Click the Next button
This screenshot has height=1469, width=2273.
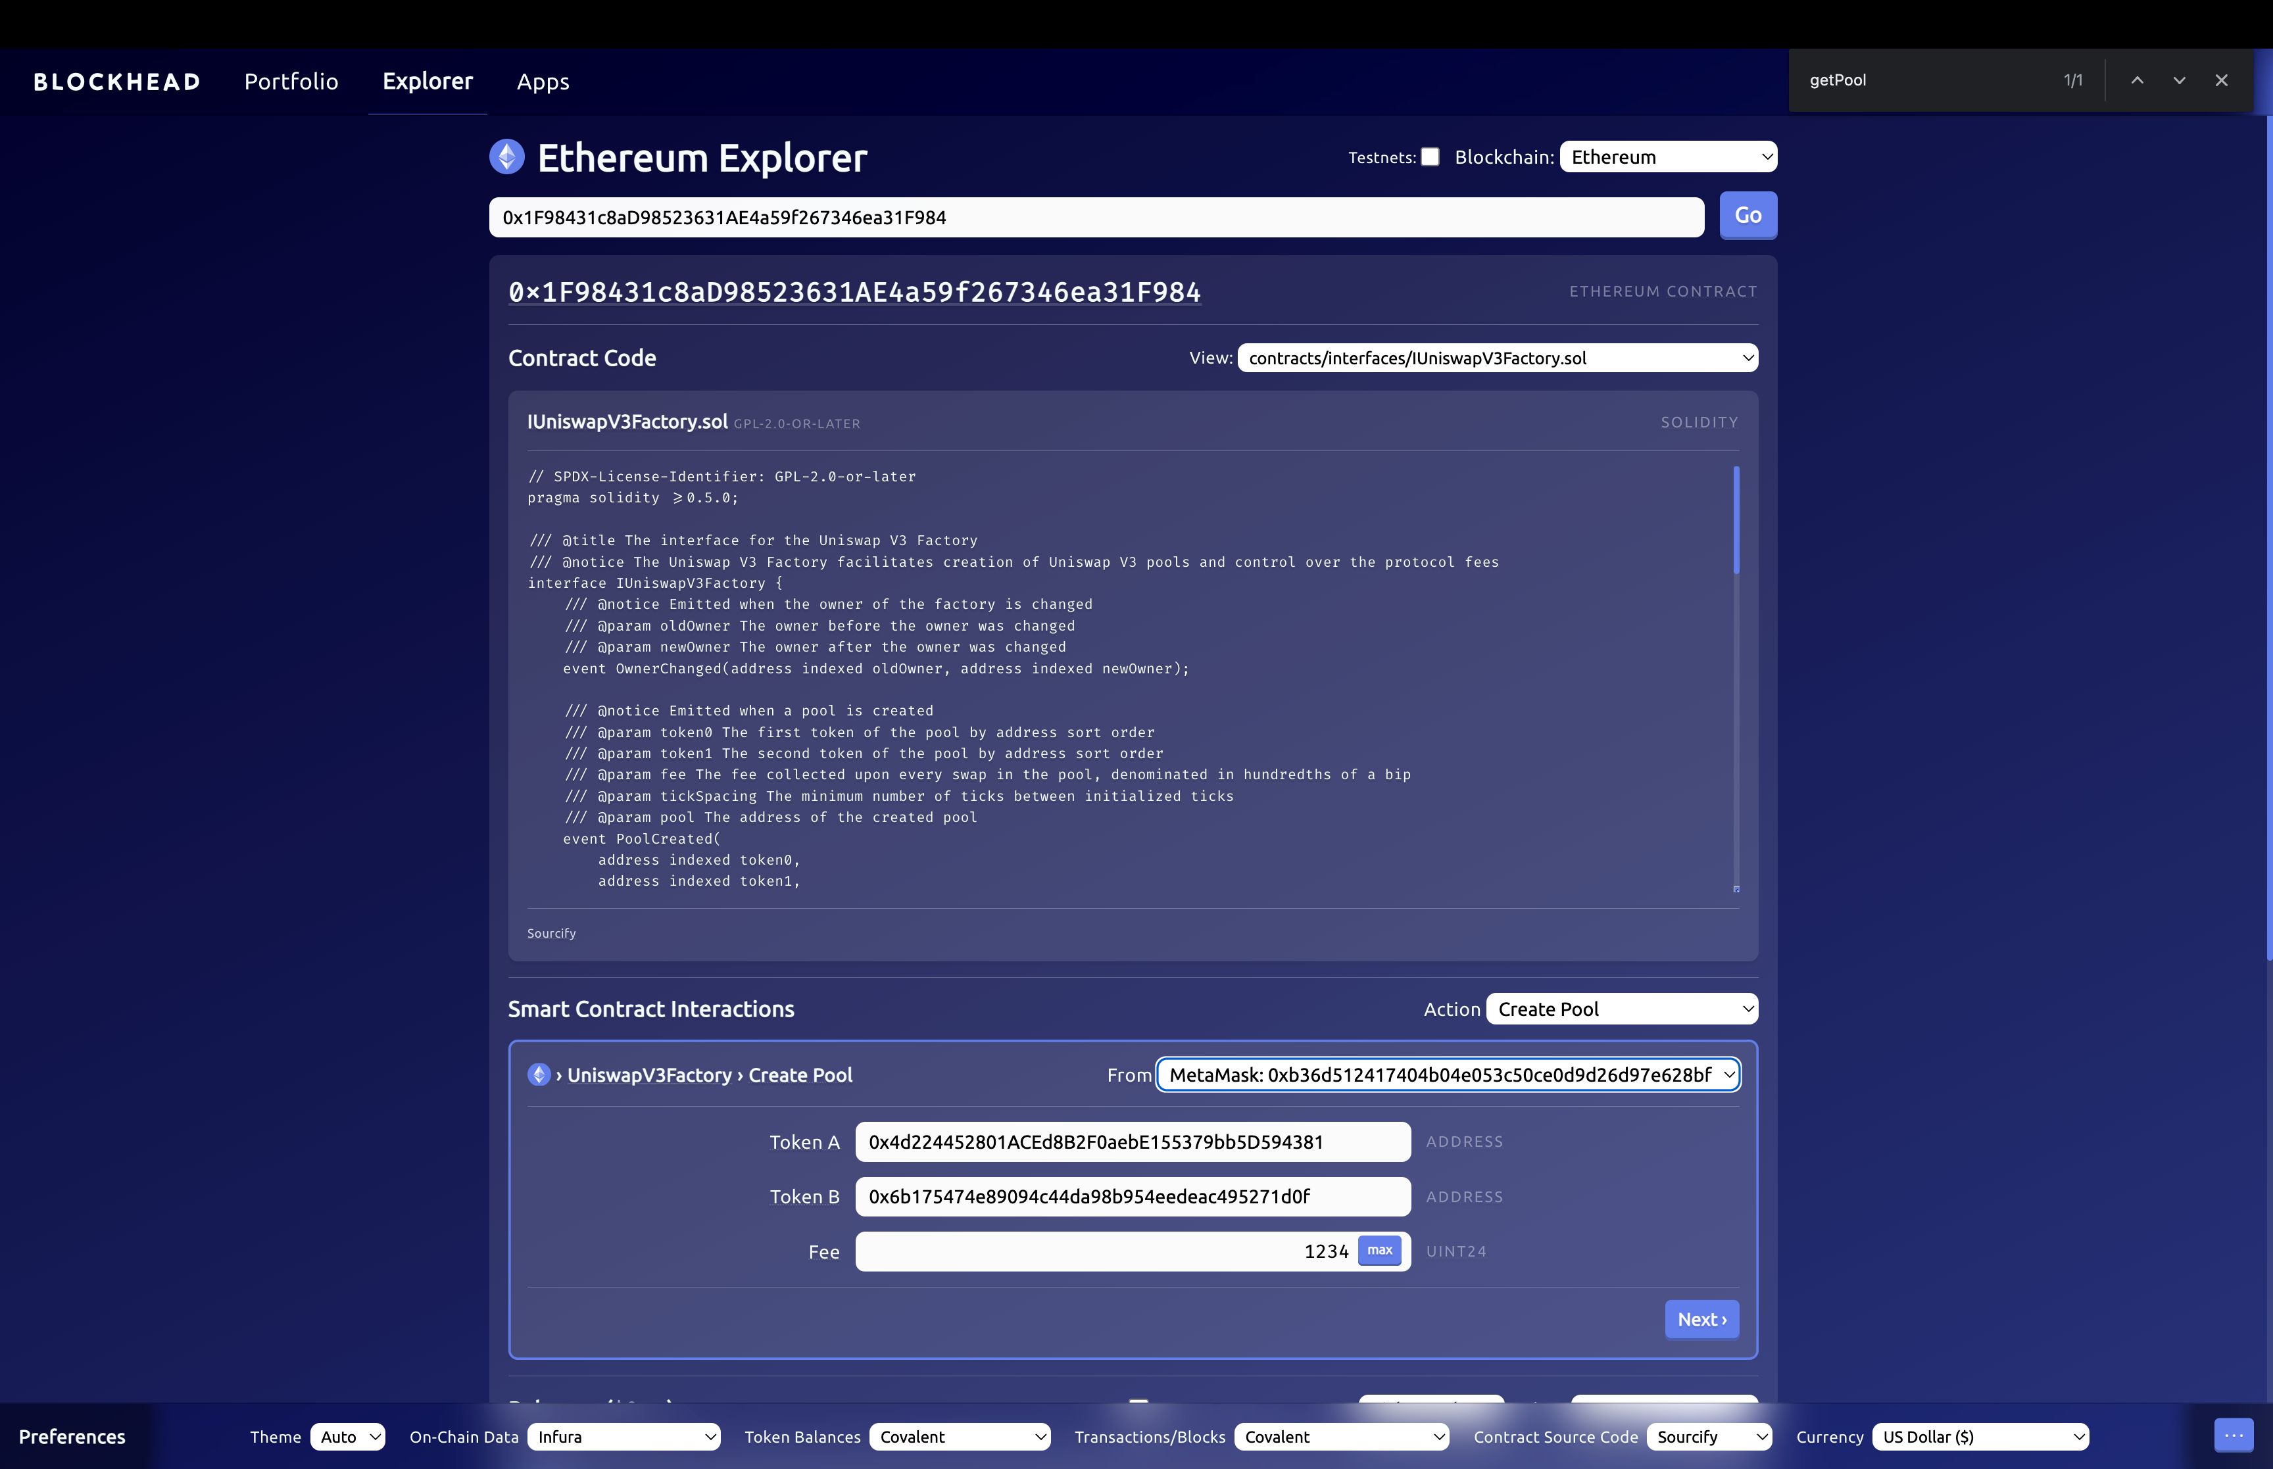(1701, 1319)
